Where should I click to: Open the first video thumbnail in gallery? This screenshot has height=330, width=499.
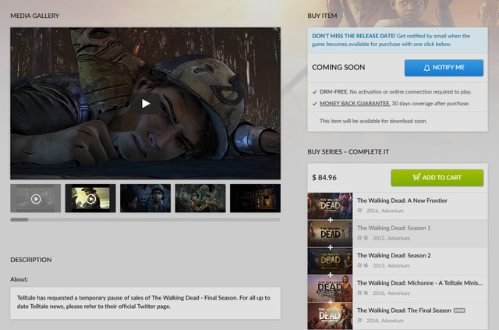coord(36,198)
